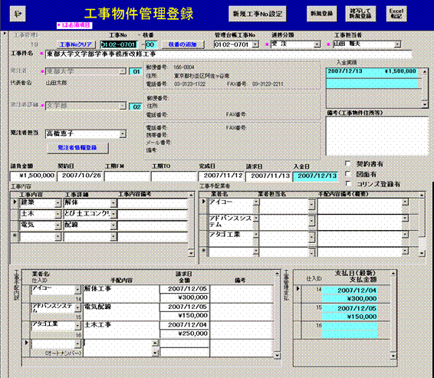This screenshot has height=378, width=434.
Task: Open the アイコー 業者名 dropdown in 工事手配業者
Action: click(256, 202)
